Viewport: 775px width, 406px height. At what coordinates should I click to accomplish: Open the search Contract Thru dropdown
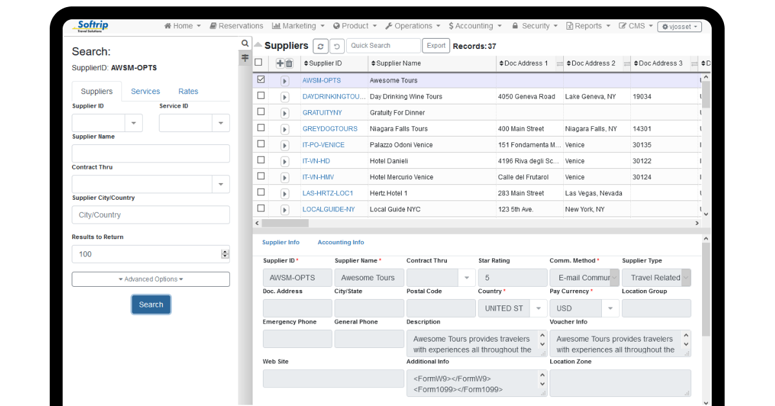pyautogui.click(x=221, y=184)
